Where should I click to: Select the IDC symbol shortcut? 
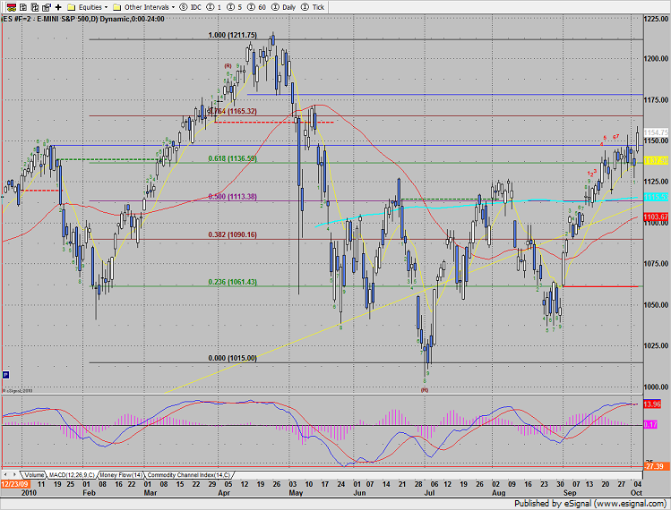(191, 7)
